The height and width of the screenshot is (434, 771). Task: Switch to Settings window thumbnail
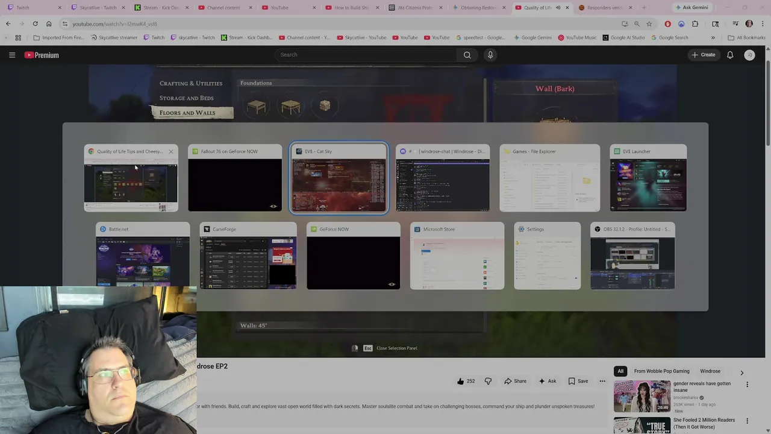[548, 256]
